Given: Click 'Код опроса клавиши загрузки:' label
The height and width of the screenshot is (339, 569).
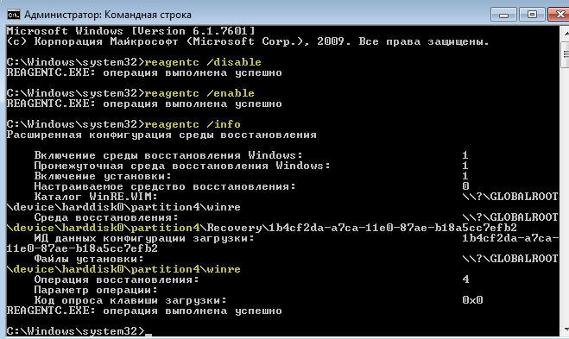Looking at the screenshot, I should click(130, 300).
